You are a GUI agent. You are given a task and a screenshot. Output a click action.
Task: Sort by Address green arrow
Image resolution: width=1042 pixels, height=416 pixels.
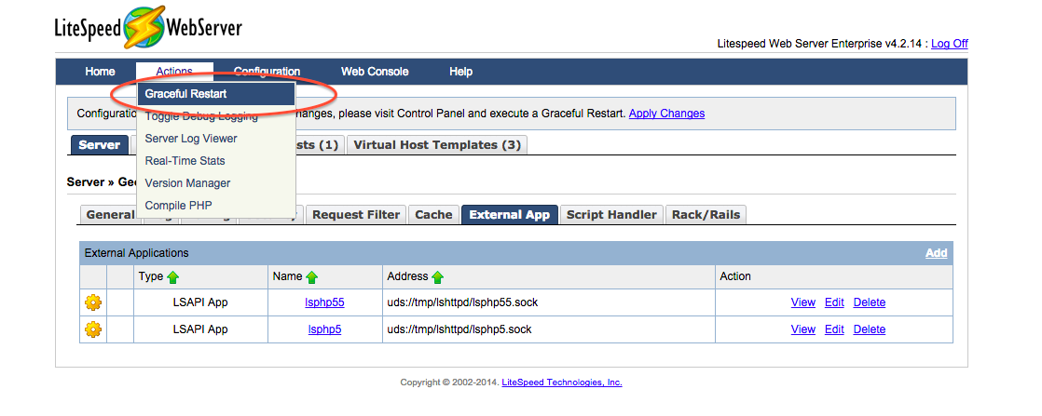[437, 276]
